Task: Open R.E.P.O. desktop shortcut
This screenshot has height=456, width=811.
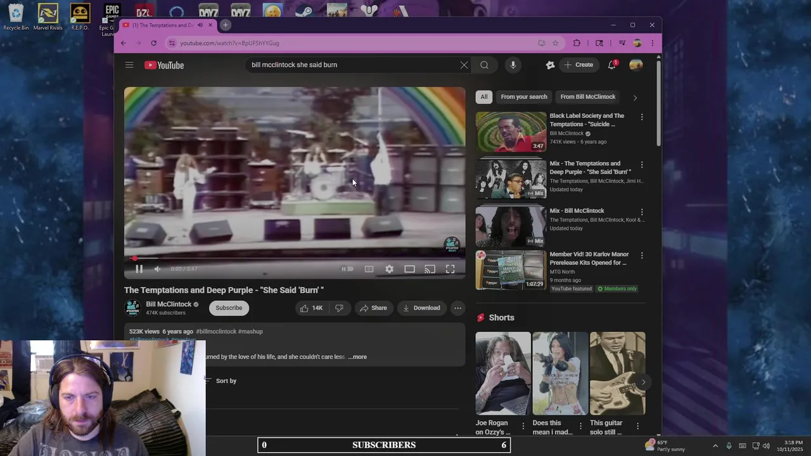Action: pyautogui.click(x=80, y=17)
